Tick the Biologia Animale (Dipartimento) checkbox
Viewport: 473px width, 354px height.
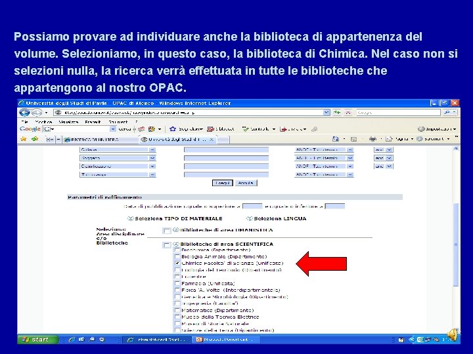(177, 256)
